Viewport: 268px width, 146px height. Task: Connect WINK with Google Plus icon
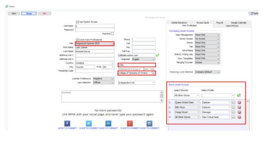(x=130, y=123)
